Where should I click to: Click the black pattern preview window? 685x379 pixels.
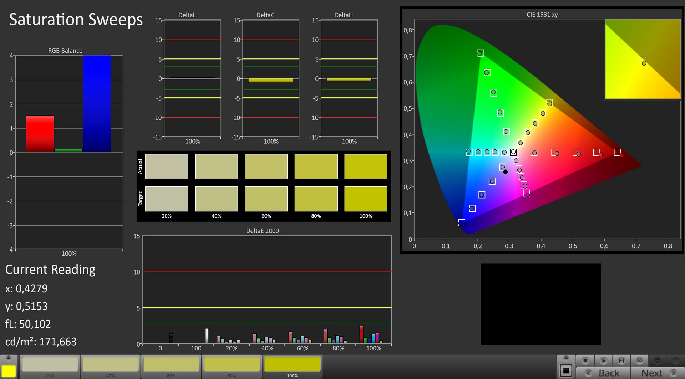541,304
